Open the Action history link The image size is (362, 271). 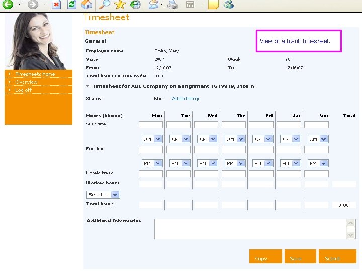186,98
